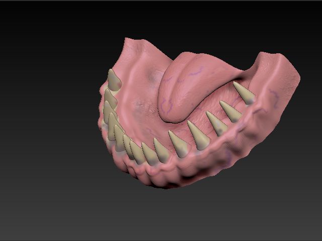Click the rearmost tooth on the right row
This screenshot has width=322, height=241.
pos(245,93)
